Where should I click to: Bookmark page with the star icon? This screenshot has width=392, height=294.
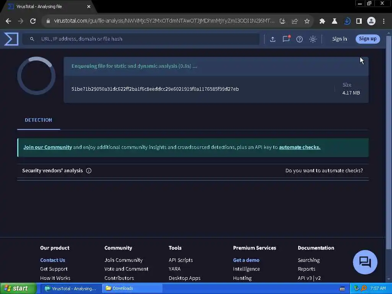click(307, 21)
